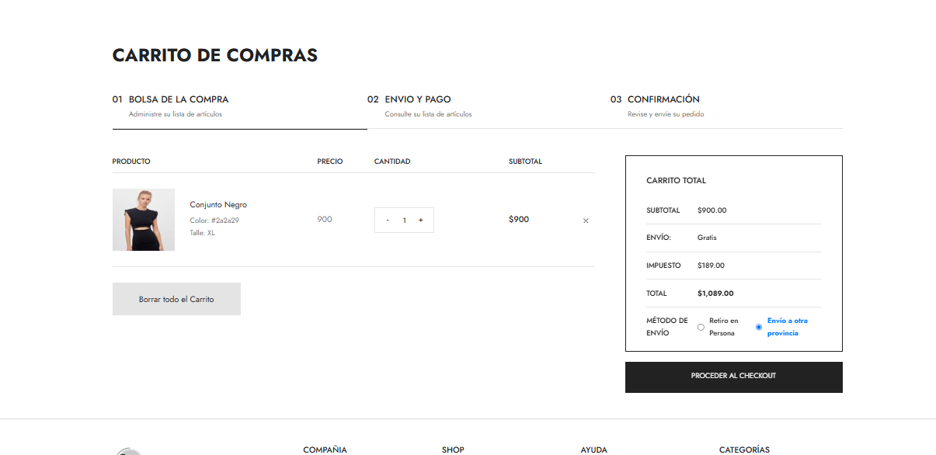
Task: Click the Carrito de Compras page heading
Action: point(215,56)
